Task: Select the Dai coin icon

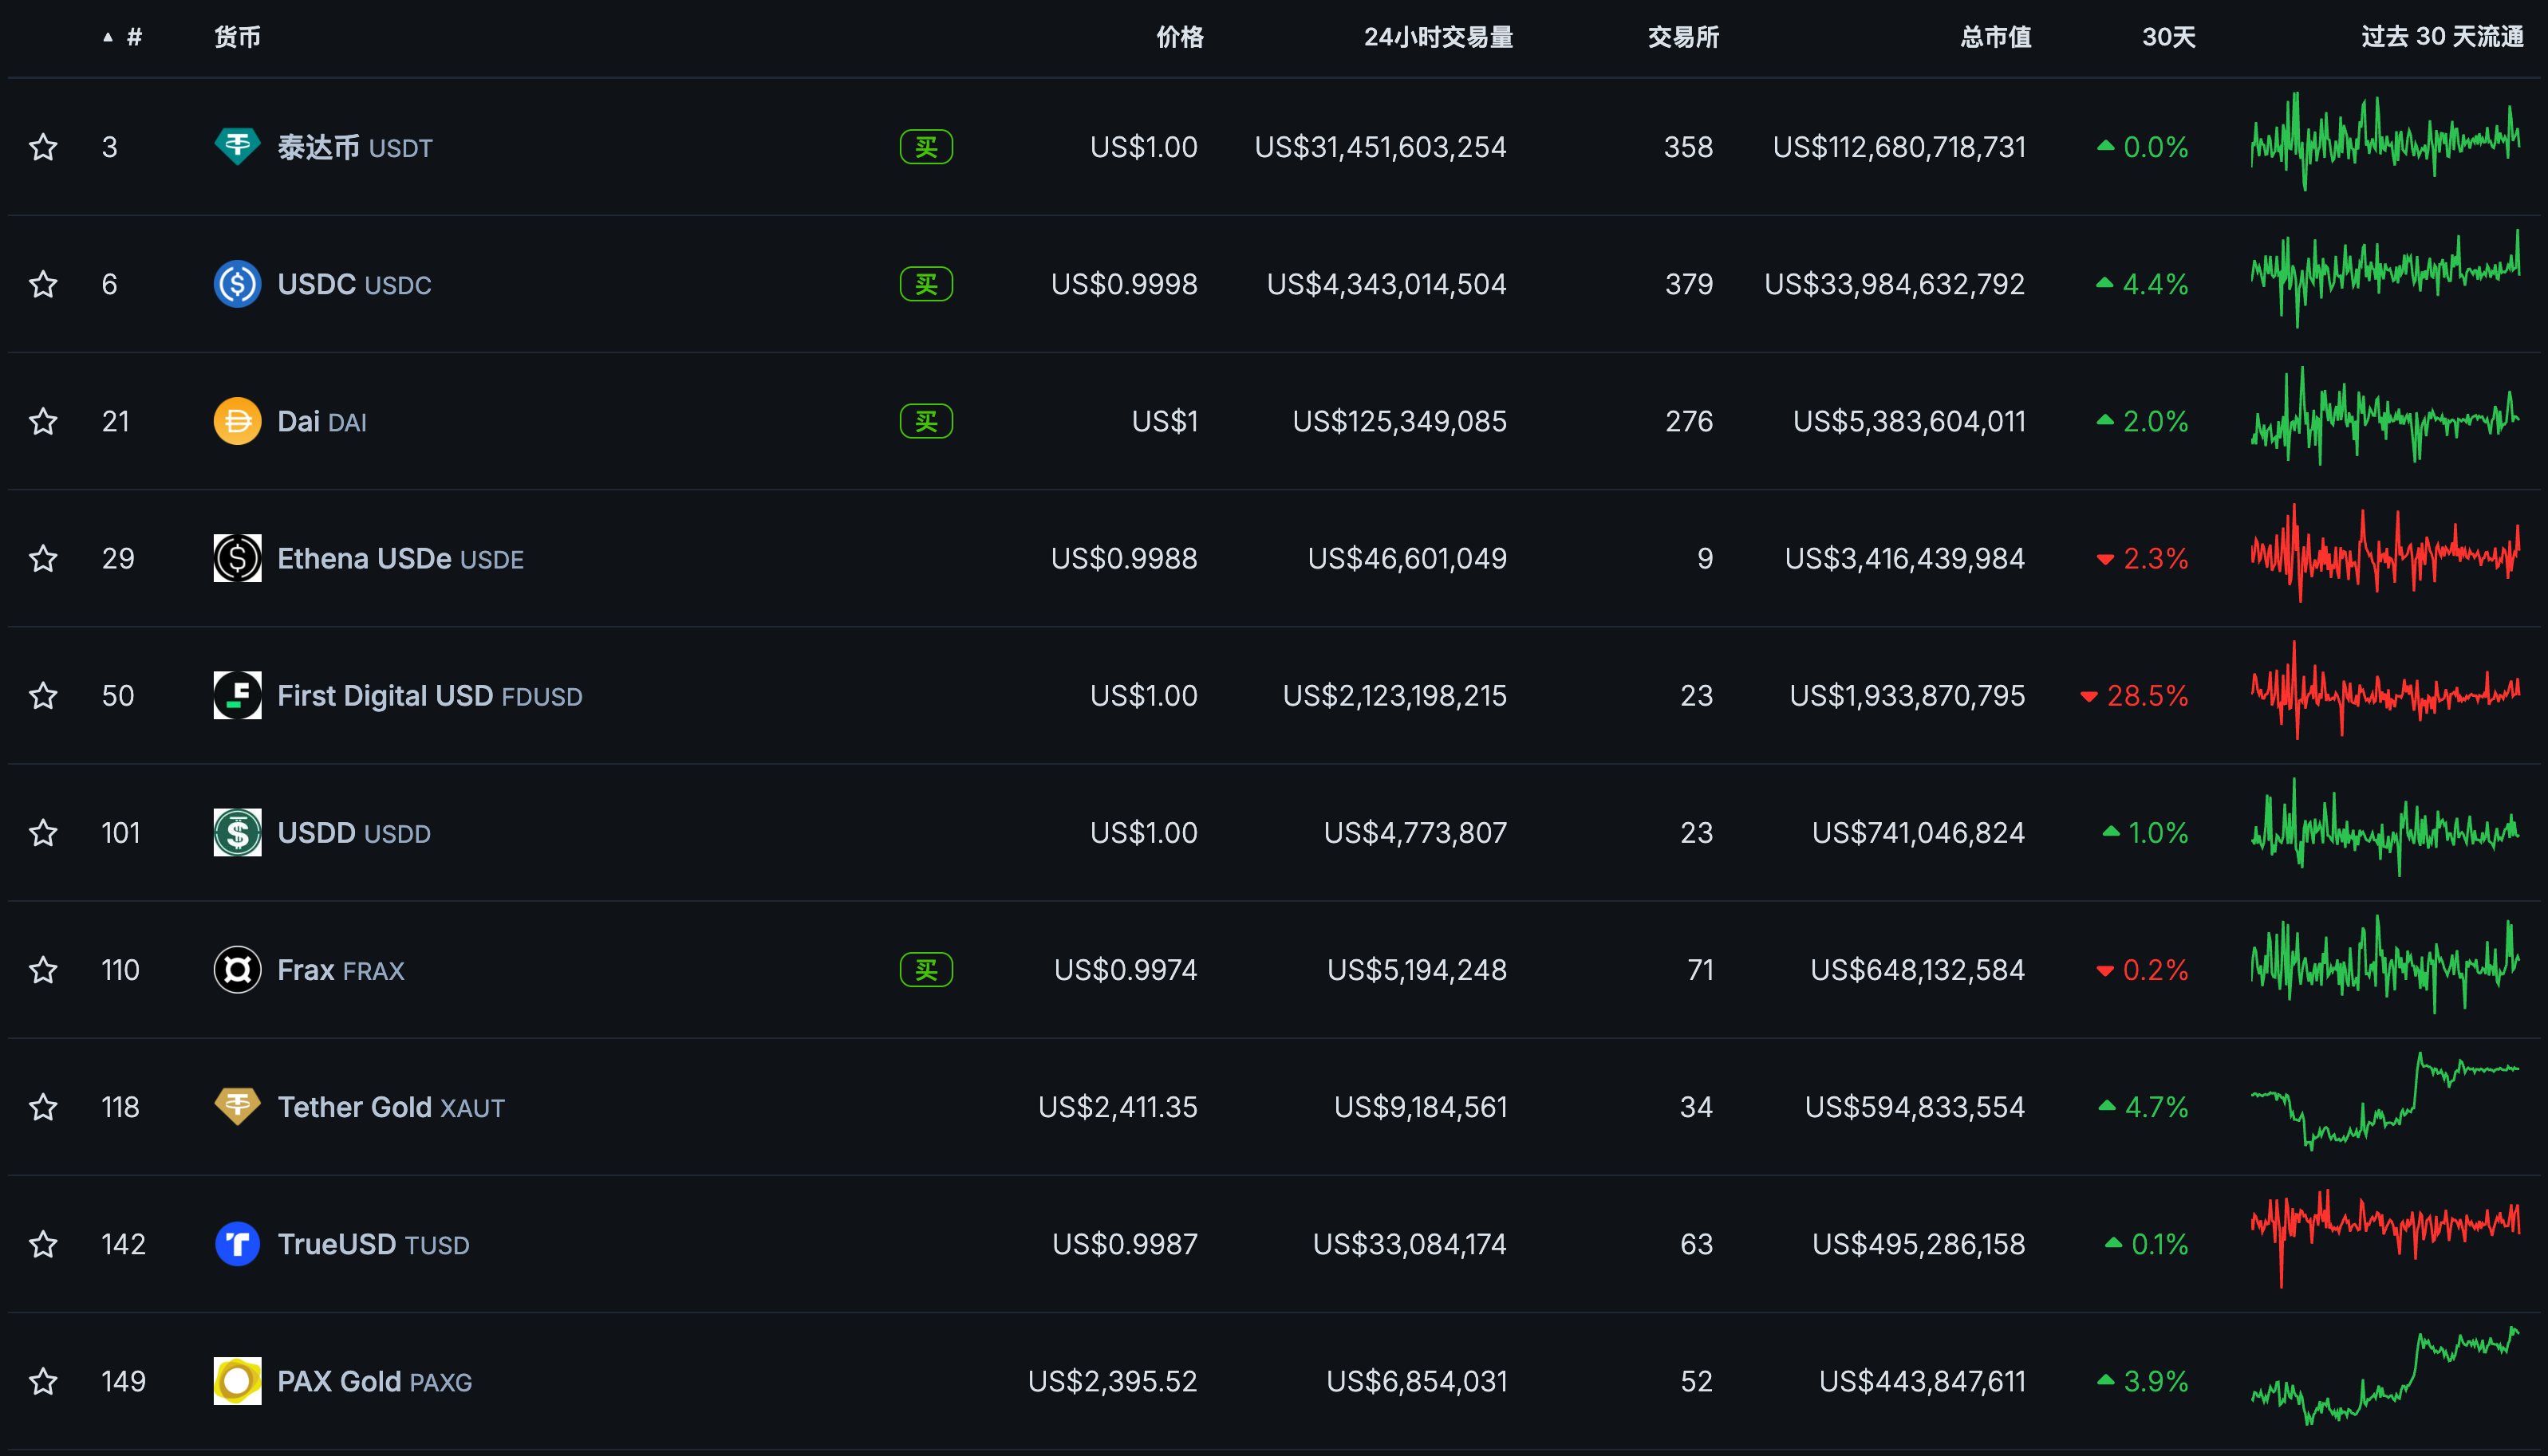Action: pos(237,421)
